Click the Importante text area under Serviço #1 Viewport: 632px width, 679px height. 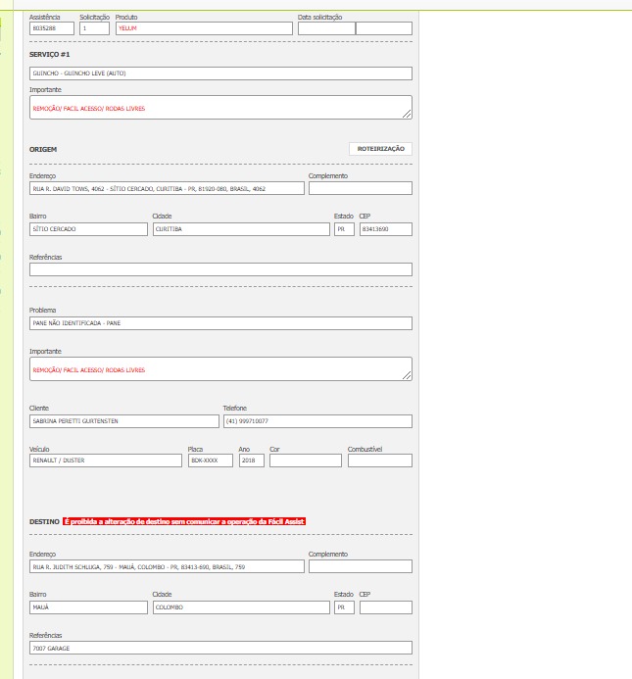[220, 108]
